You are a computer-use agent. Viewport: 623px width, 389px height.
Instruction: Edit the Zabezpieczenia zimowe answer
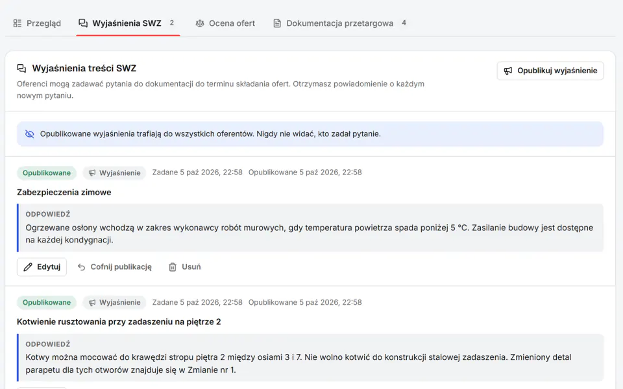click(42, 266)
